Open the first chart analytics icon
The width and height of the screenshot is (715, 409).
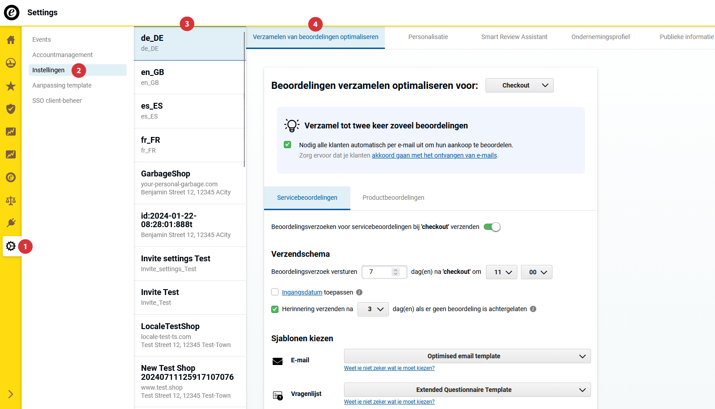(x=11, y=132)
